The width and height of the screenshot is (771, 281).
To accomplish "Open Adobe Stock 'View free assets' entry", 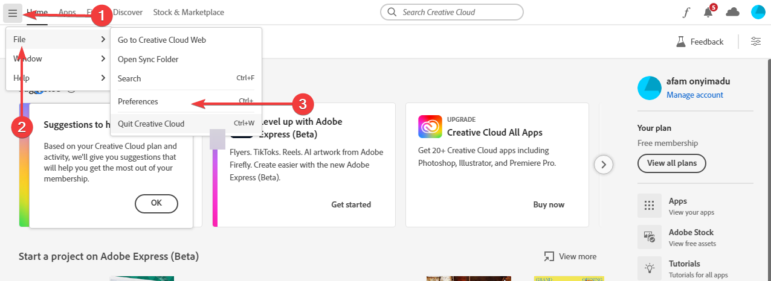I will [x=695, y=237].
